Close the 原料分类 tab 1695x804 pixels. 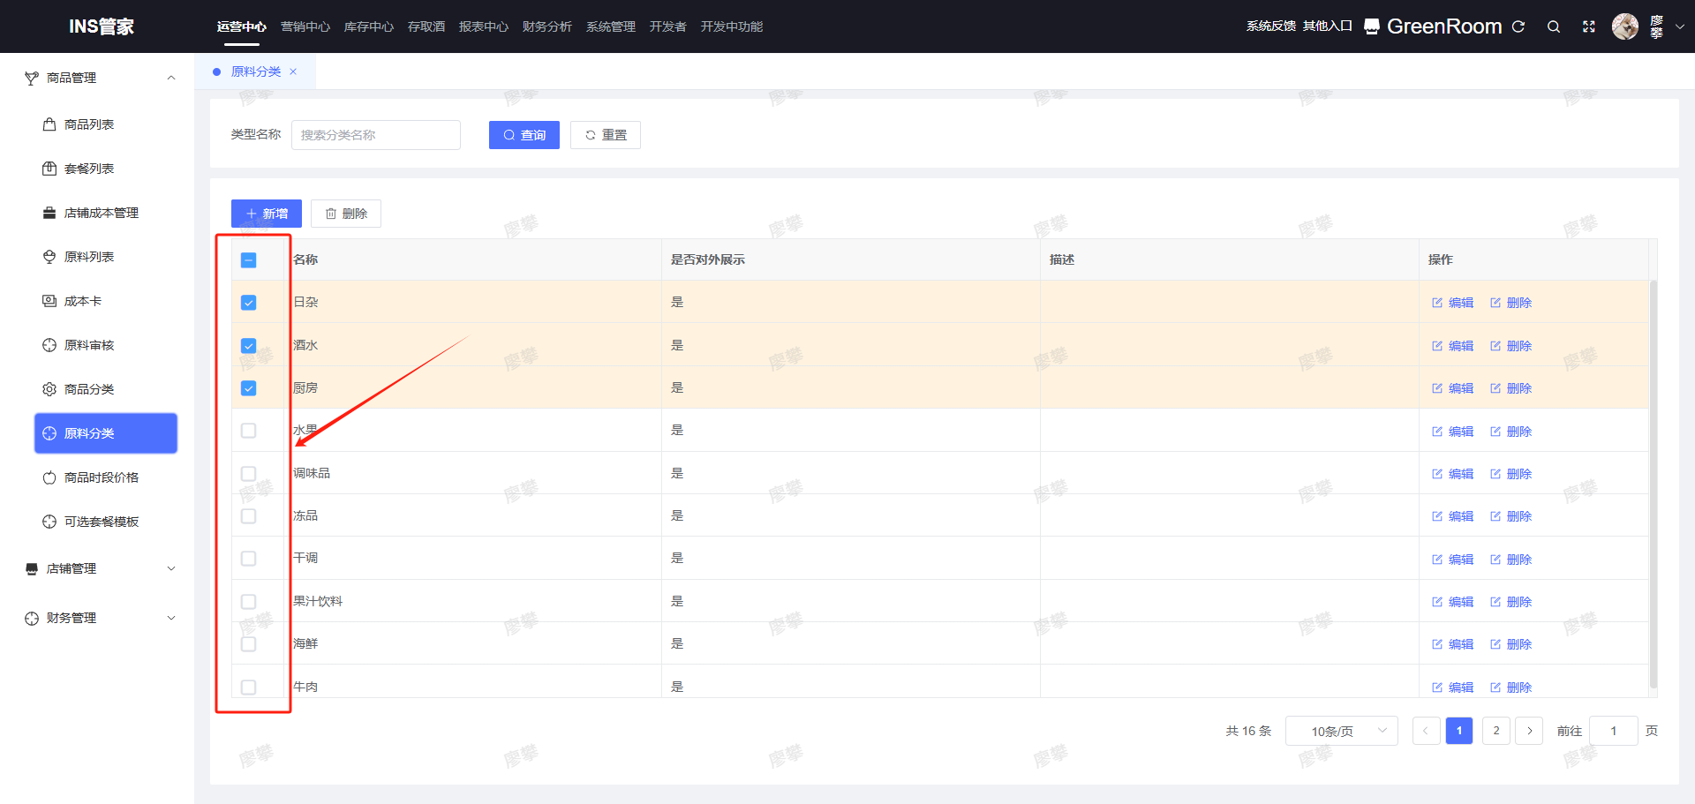[293, 71]
